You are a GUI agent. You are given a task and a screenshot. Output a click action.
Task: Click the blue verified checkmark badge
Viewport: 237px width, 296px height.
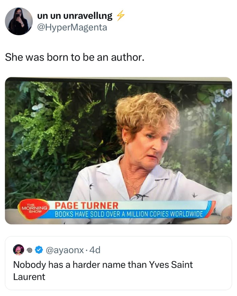point(39,250)
